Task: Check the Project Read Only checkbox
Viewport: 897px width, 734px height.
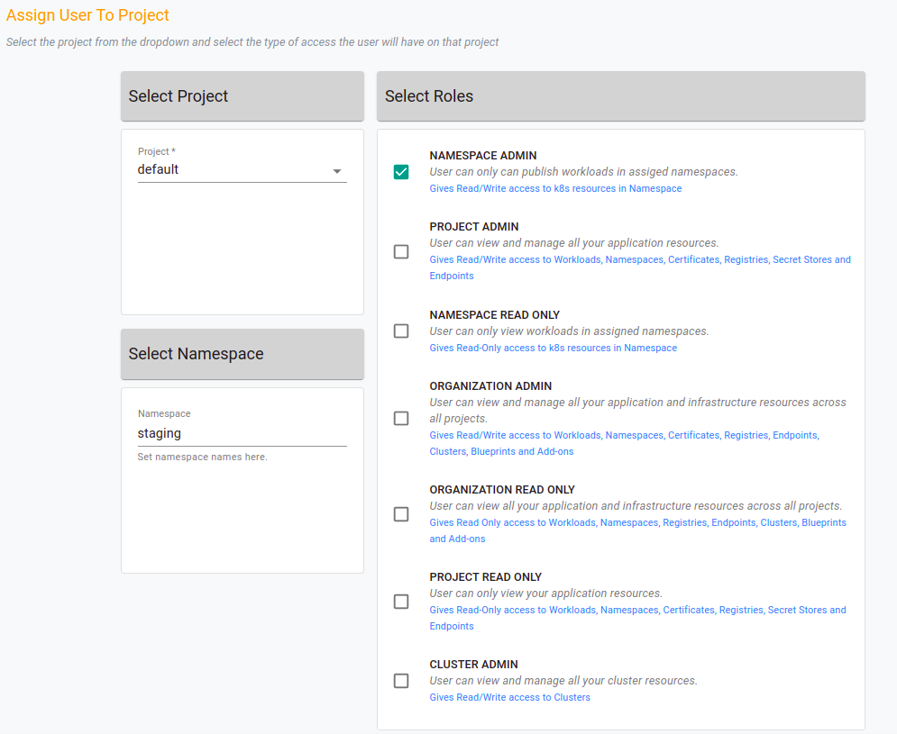Action: (x=401, y=602)
